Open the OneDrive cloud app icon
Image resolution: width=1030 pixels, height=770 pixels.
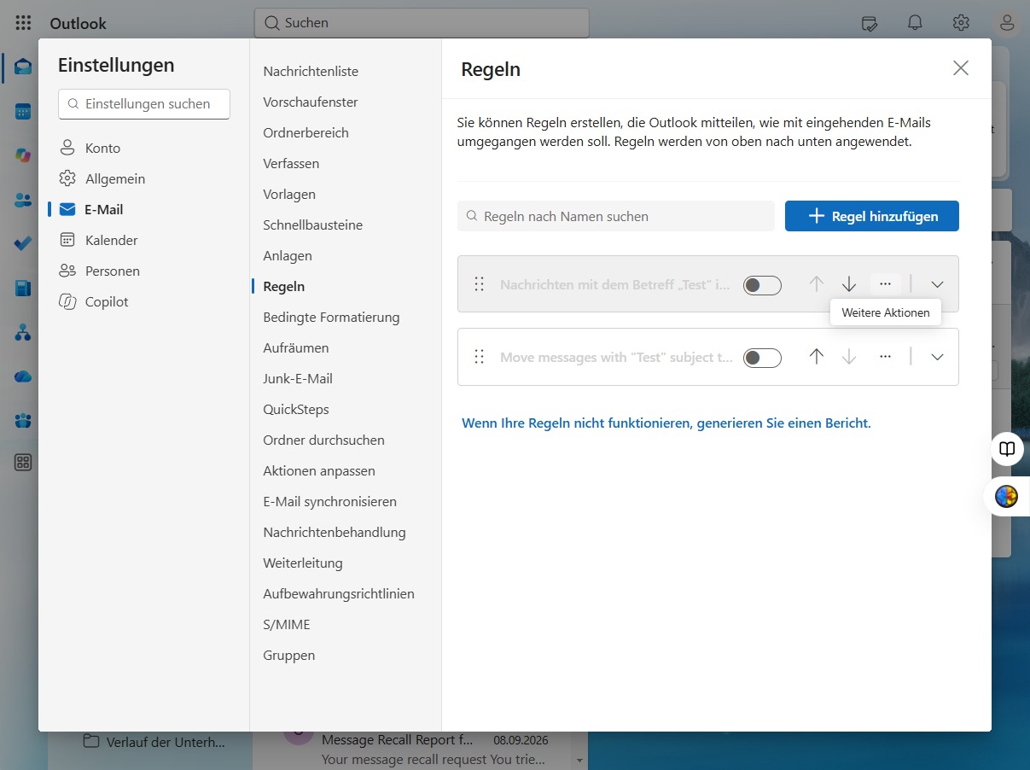pyautogui.click(x=23, y=376)
